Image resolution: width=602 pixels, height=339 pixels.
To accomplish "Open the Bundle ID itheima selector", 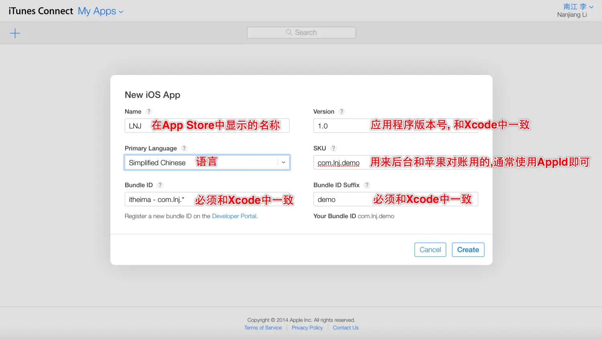I will pyautogui.click(x=207, y=199).
